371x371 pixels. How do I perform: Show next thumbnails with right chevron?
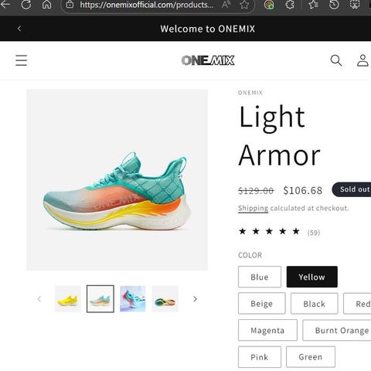coord(195,299)
